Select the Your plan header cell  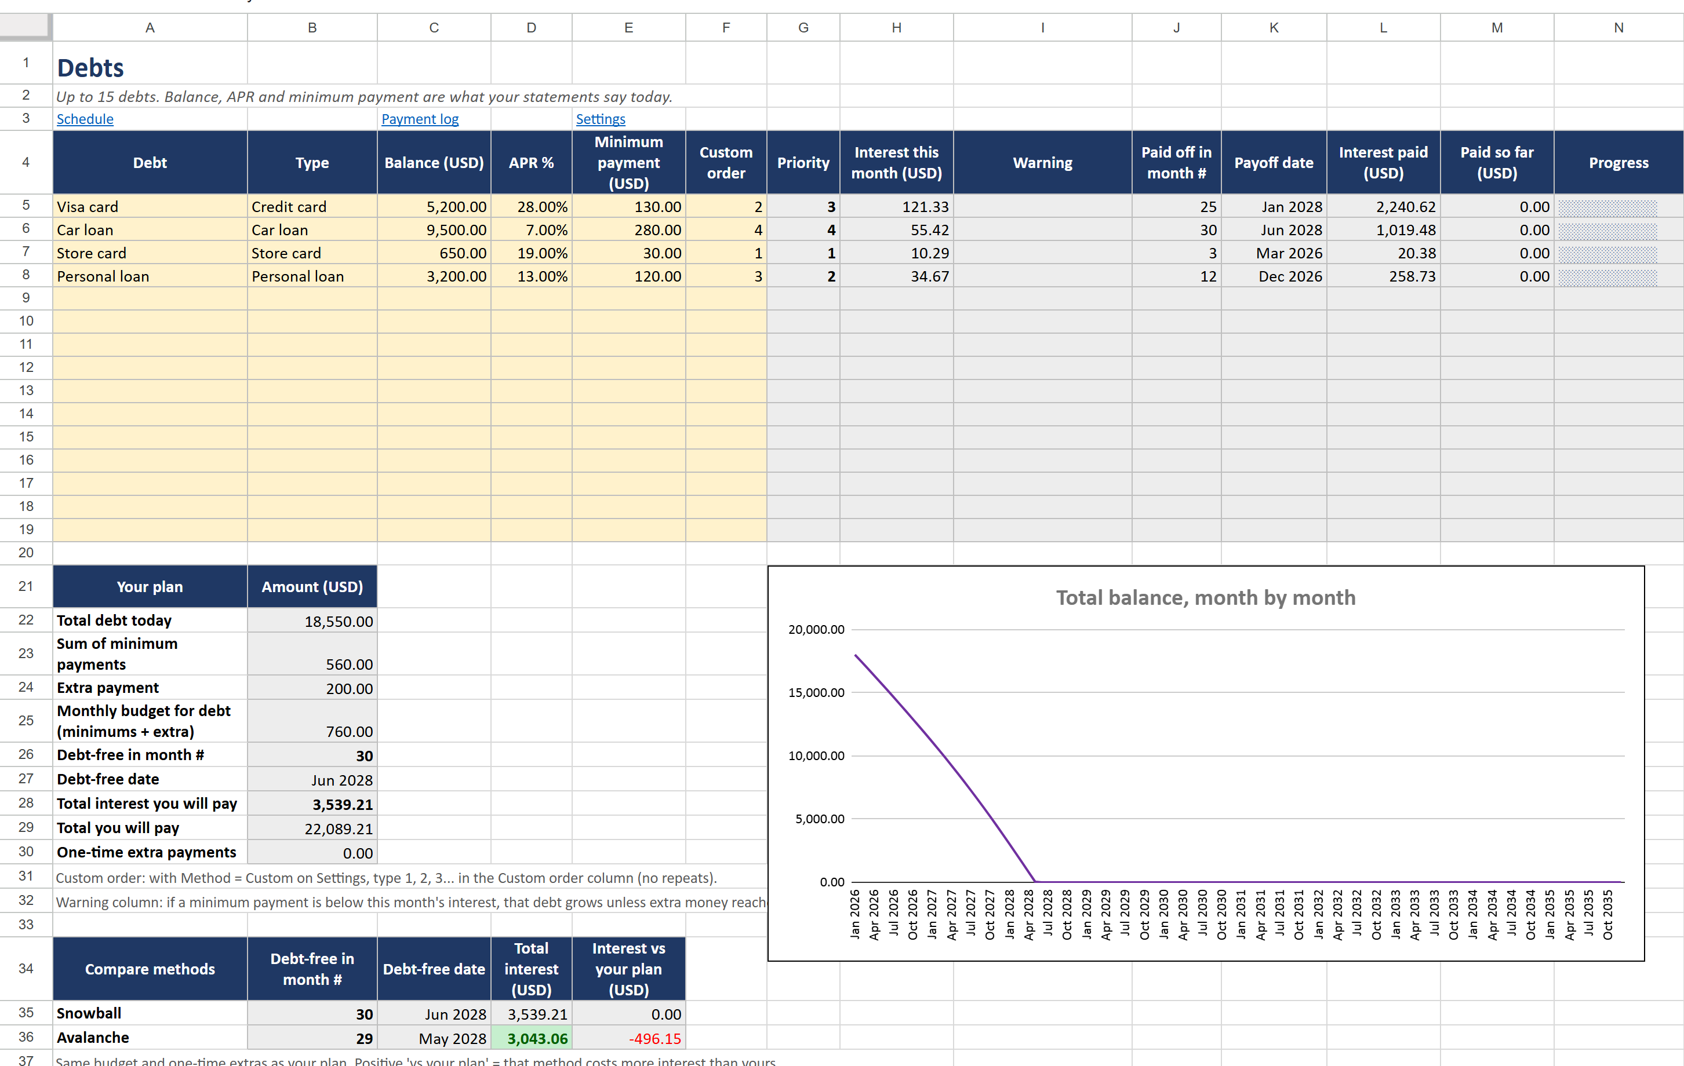150,586
